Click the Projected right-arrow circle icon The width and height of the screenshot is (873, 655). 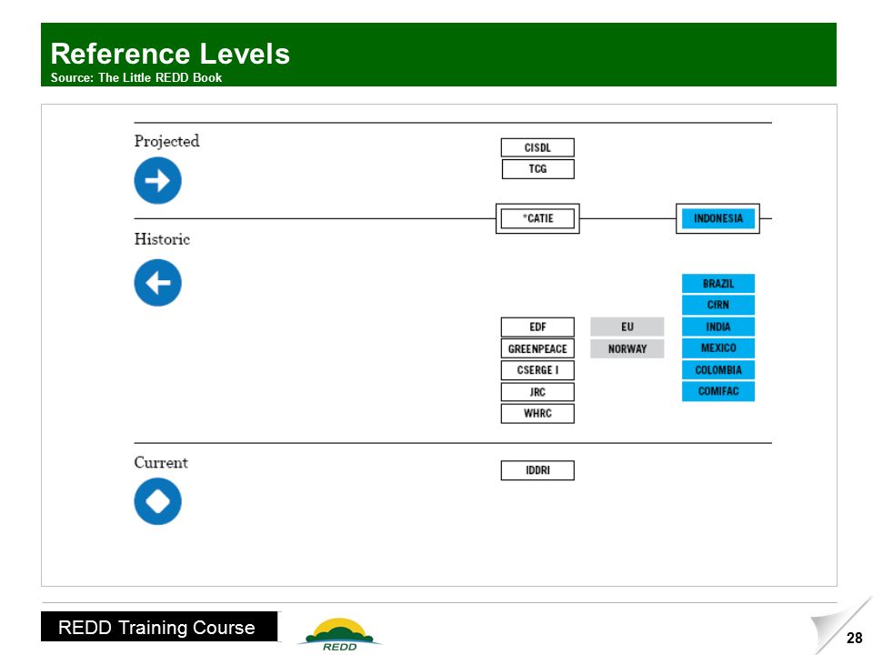coord(157,180)
